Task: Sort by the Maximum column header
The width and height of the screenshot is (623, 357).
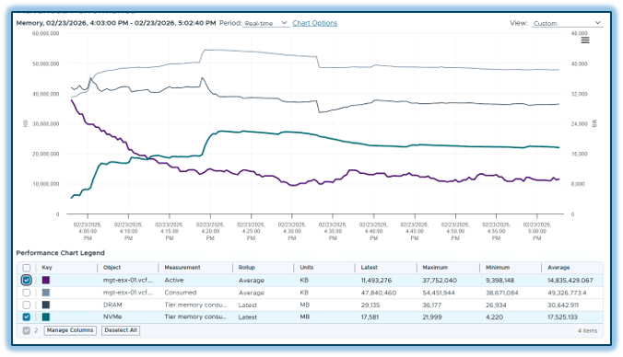Action: (435, 268)
